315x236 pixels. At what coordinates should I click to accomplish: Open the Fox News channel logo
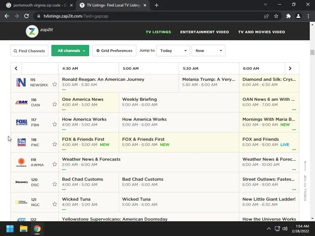[x=22, y=142]
